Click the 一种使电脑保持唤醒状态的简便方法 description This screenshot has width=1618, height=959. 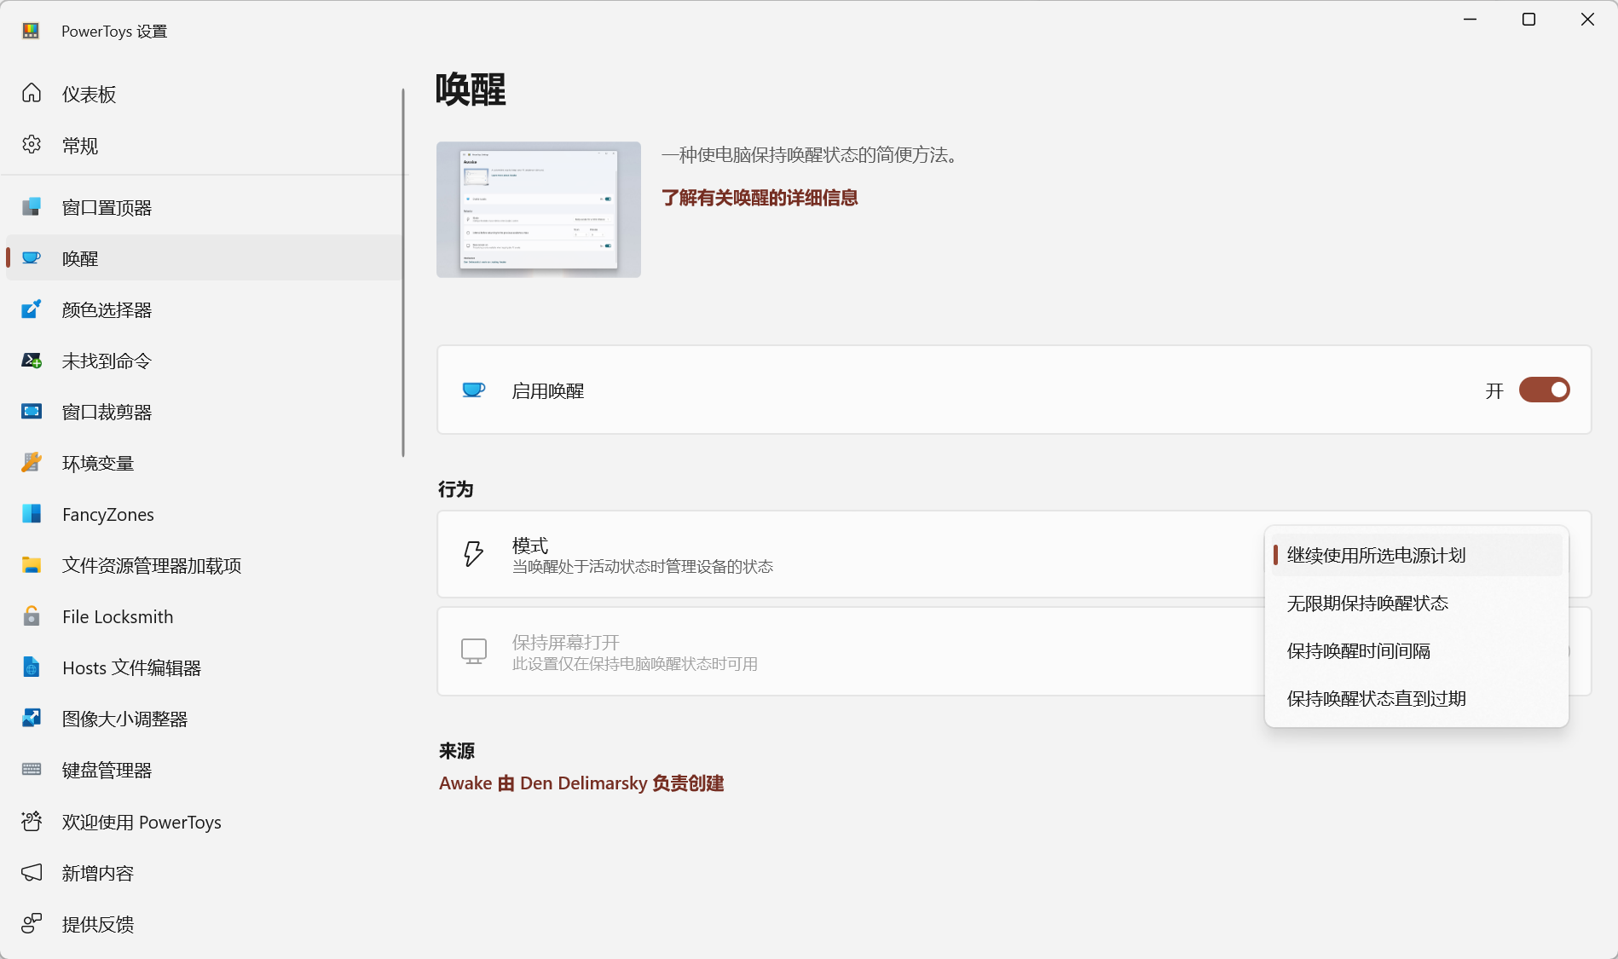click(812, 154)
